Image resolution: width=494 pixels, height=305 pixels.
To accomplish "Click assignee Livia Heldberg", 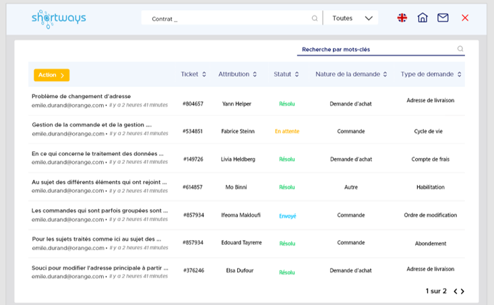I will pos(238,159).
